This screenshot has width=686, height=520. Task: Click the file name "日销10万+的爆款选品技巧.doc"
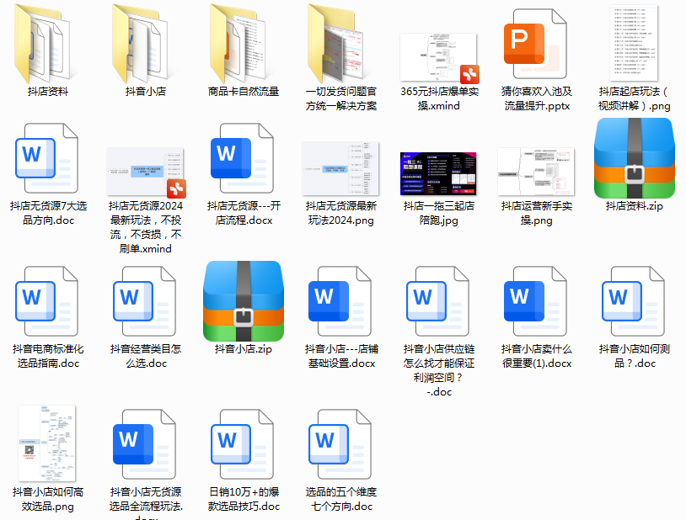click(244, 499)
